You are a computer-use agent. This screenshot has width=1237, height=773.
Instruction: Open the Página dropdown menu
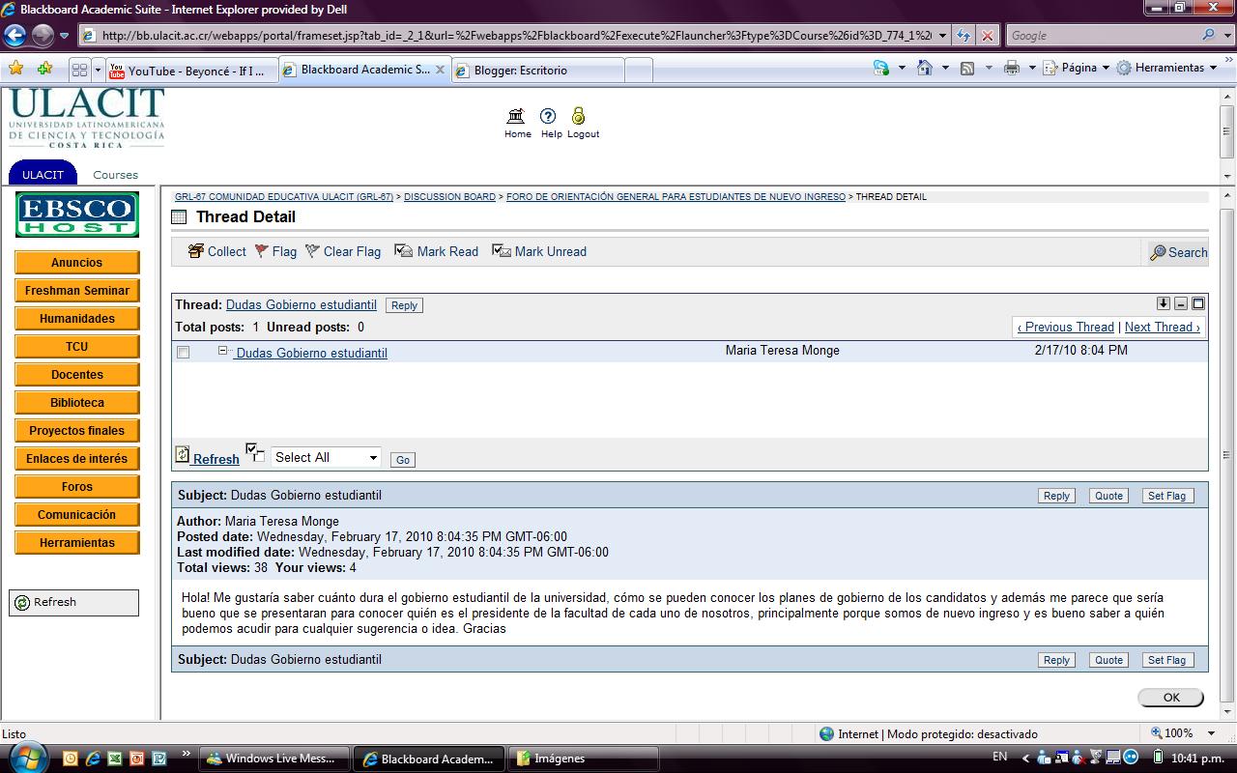1077,68
